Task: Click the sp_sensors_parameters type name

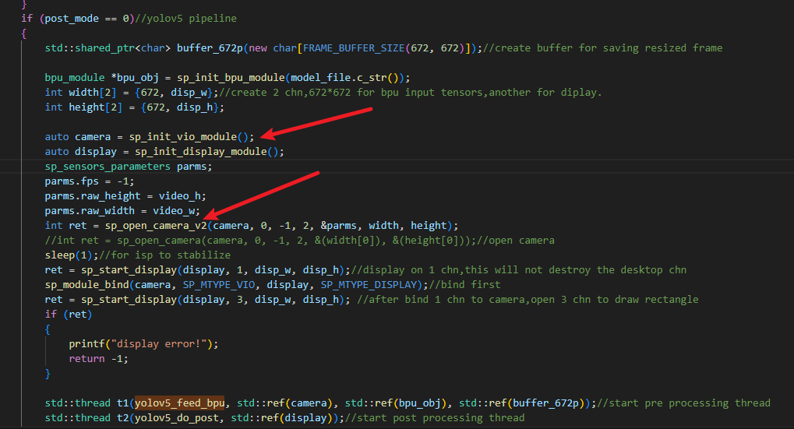Action: [108, 167]
